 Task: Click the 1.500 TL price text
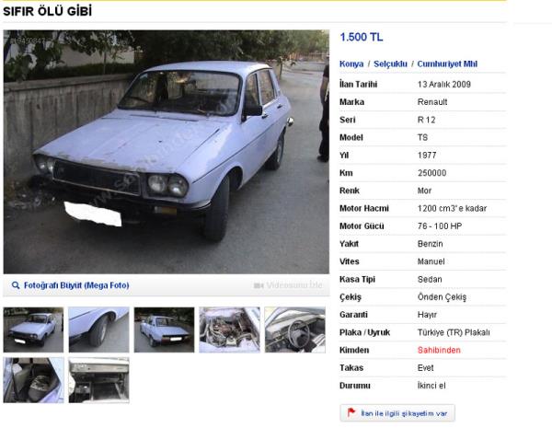point(362,37)
